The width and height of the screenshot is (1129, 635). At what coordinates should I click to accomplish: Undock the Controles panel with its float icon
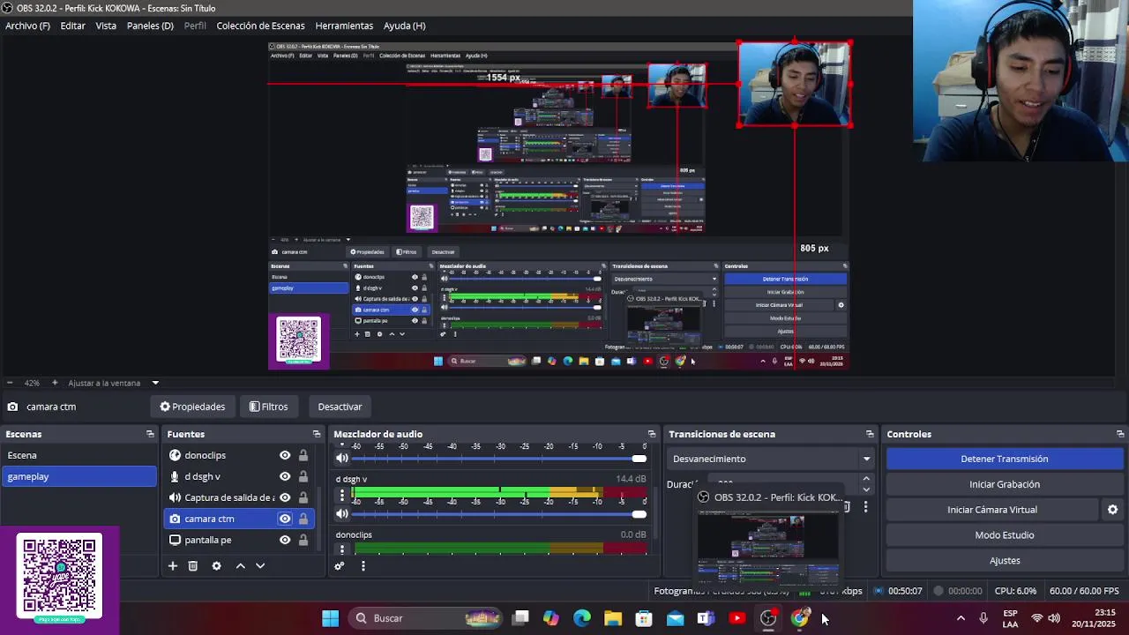pyautogui.click(x=1120, y=434)
